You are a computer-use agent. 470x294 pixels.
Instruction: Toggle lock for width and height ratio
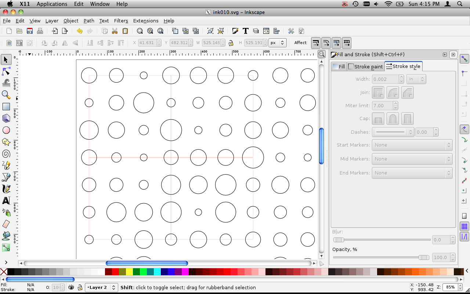click(231, 43)
